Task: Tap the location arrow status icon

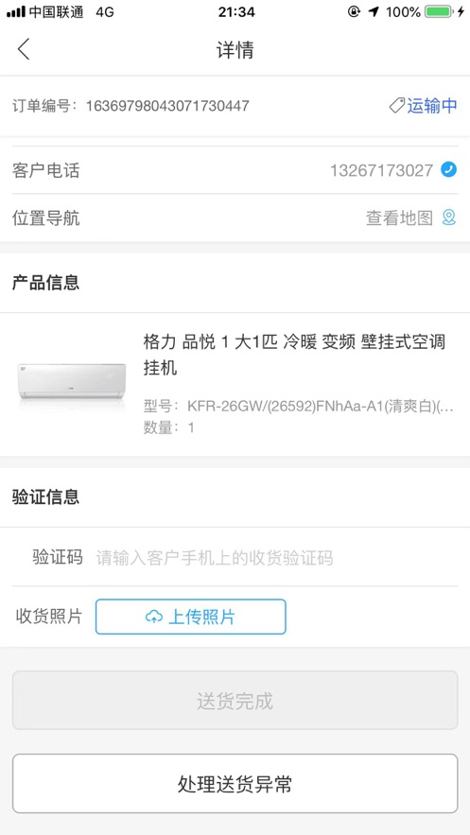Action: (x=374, y=11)
